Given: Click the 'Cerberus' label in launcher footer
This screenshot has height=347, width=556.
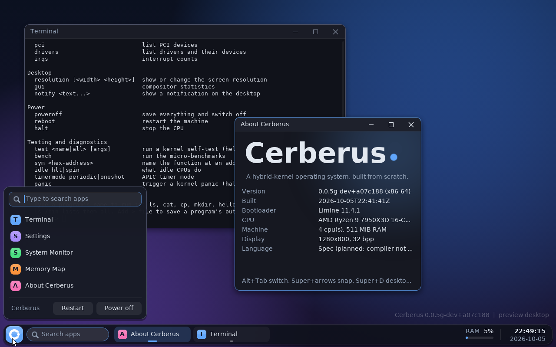Looking at the screenshot, I should 25,308.
